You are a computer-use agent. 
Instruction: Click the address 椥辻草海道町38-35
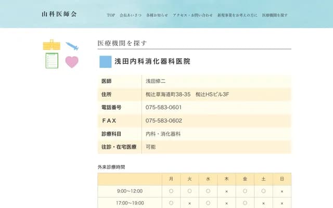pos(168,94)
